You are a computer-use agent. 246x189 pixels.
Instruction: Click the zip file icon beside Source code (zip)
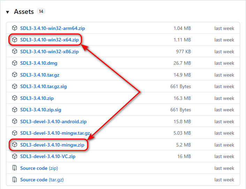click(15, 168)
